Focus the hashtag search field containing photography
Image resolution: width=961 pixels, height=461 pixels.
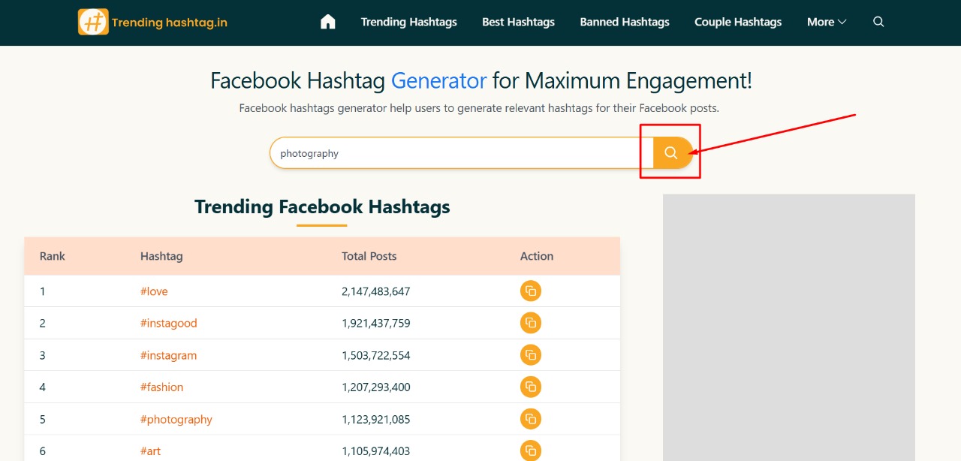coord(461,153)
